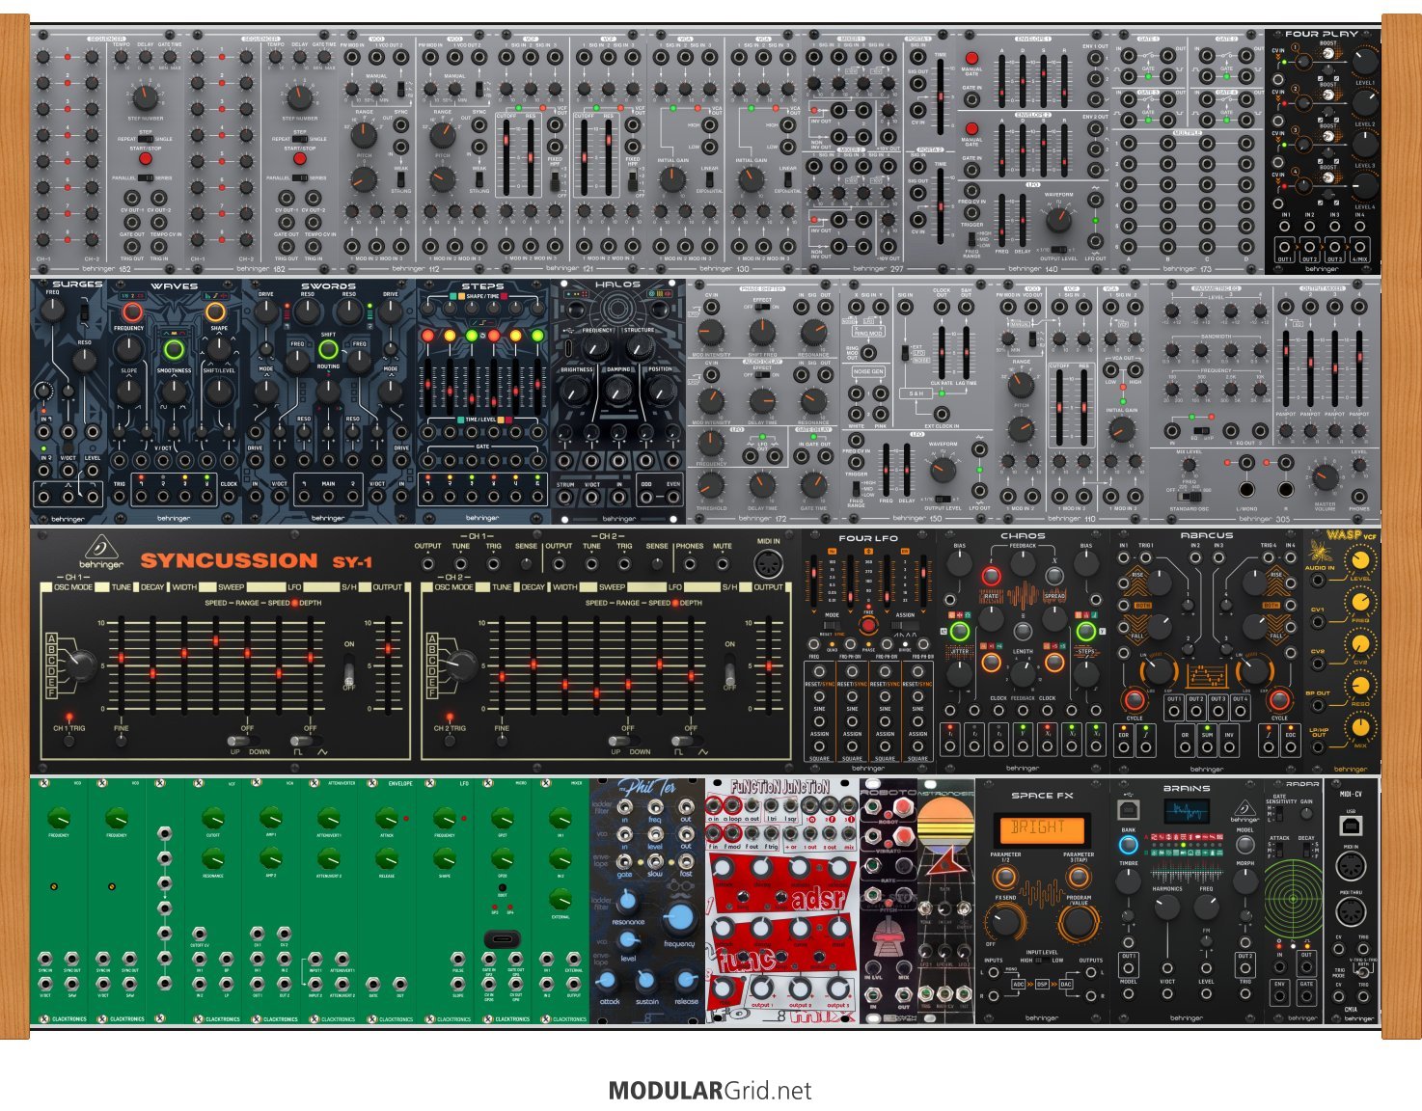Image resolution: width=1422 pixels, height=1111 pixels.
Task: Click the THRESHOLD knob on module 172
Action: [711, 487]
